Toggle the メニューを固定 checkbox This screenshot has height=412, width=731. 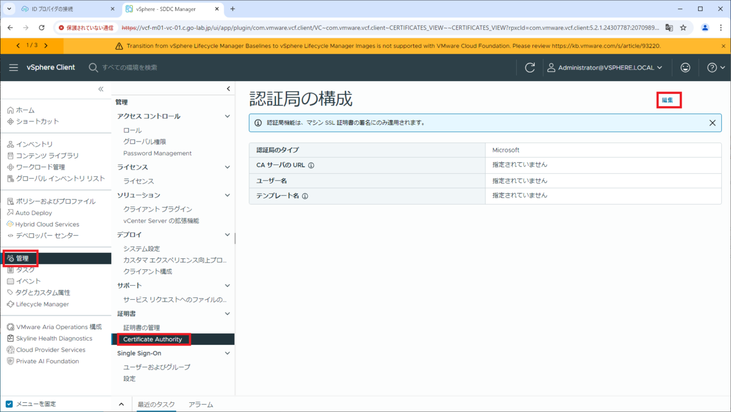[9, 404]
